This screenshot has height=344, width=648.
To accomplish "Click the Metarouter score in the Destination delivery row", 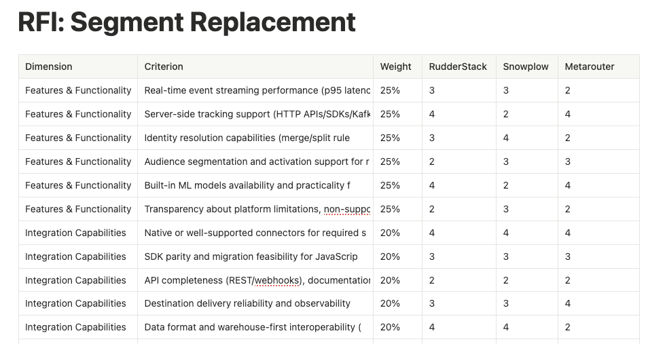I will click(568, 303).
